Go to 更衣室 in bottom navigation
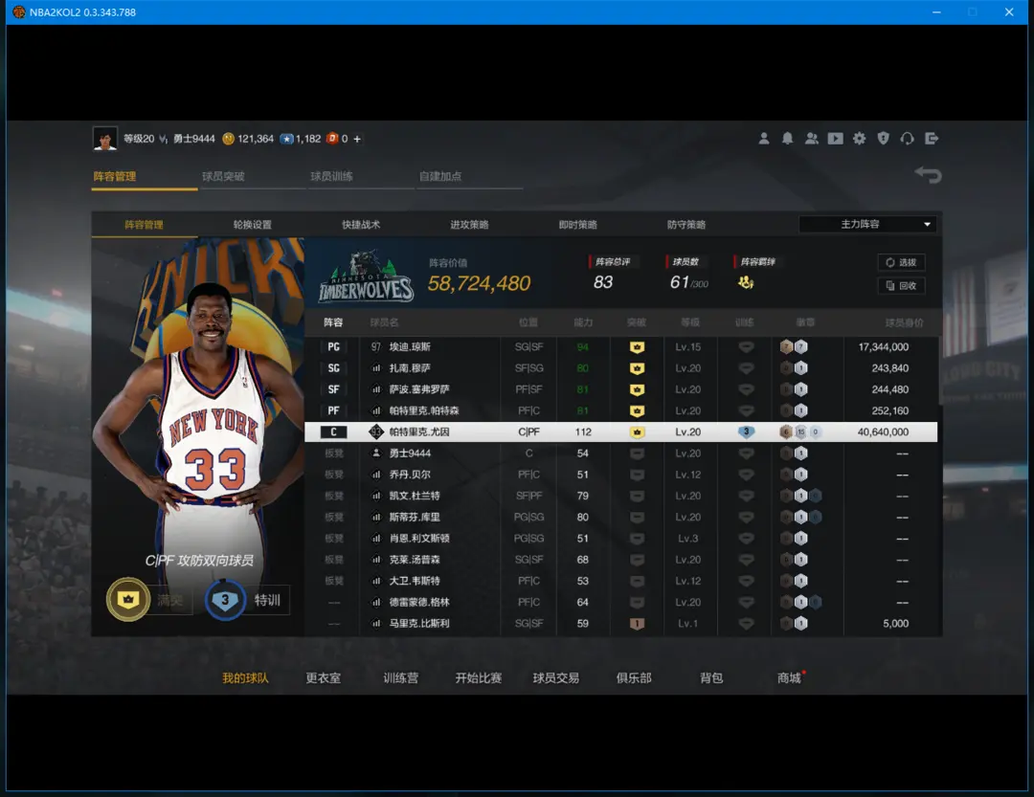The height and width of the screenshot is (797, 1034). tap(324, 677)
